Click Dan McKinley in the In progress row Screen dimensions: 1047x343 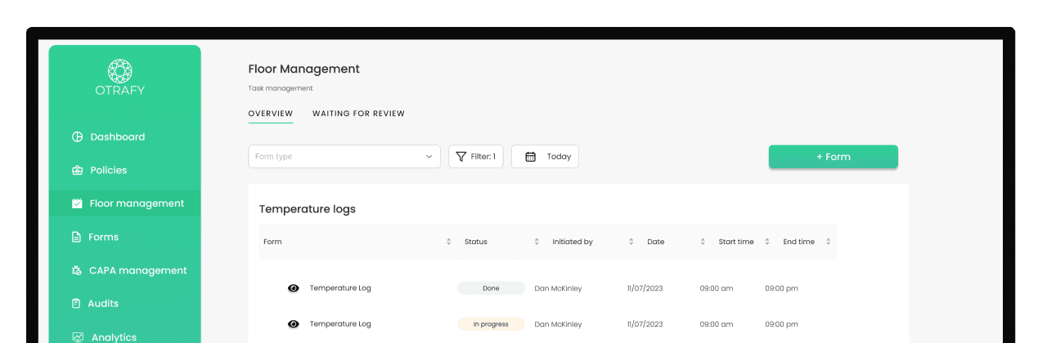click(559, 324)
